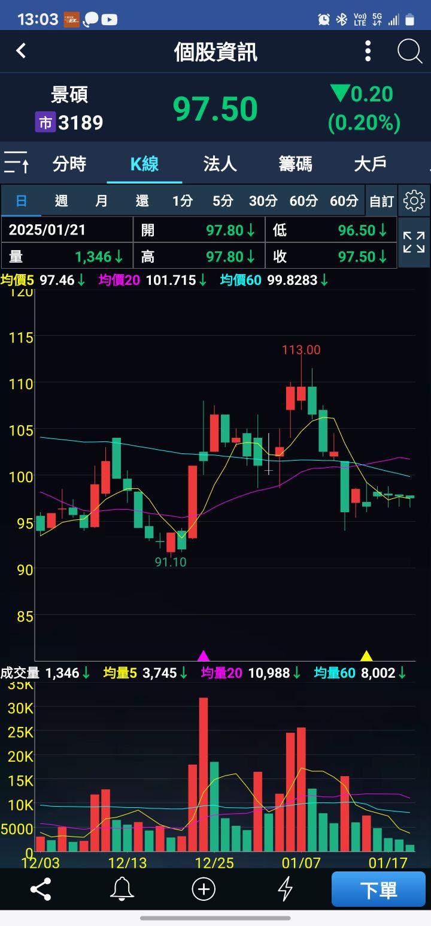Select the 5分 interval

coord(223,201)
